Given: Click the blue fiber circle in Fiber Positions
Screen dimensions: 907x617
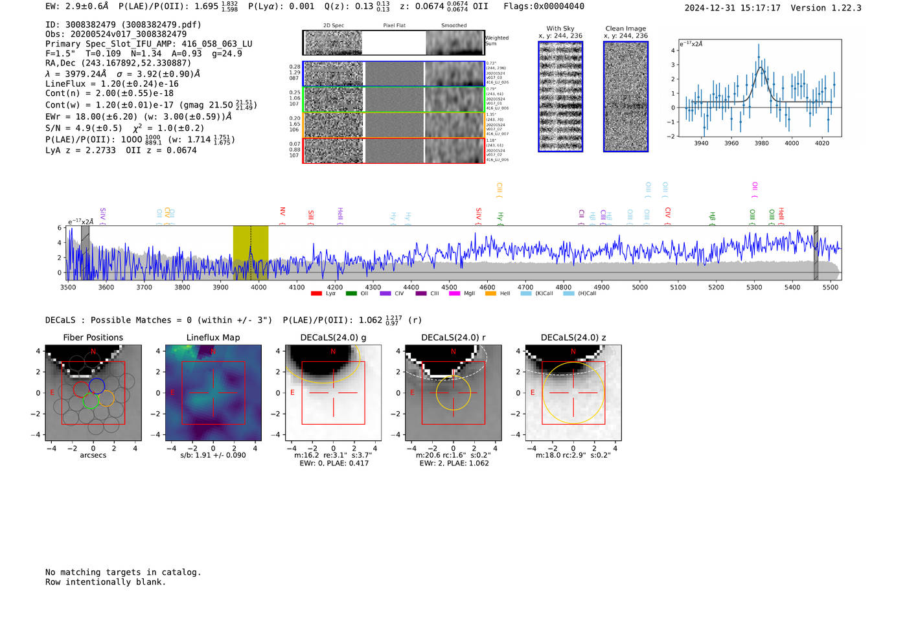Looking at the screenshot, I should 97,386.
